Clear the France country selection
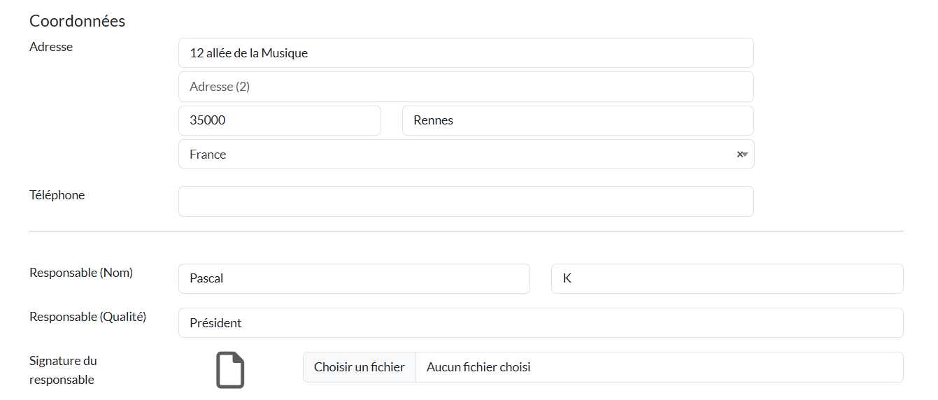Viewport: 938px width, 400px height. pos(739,155)
